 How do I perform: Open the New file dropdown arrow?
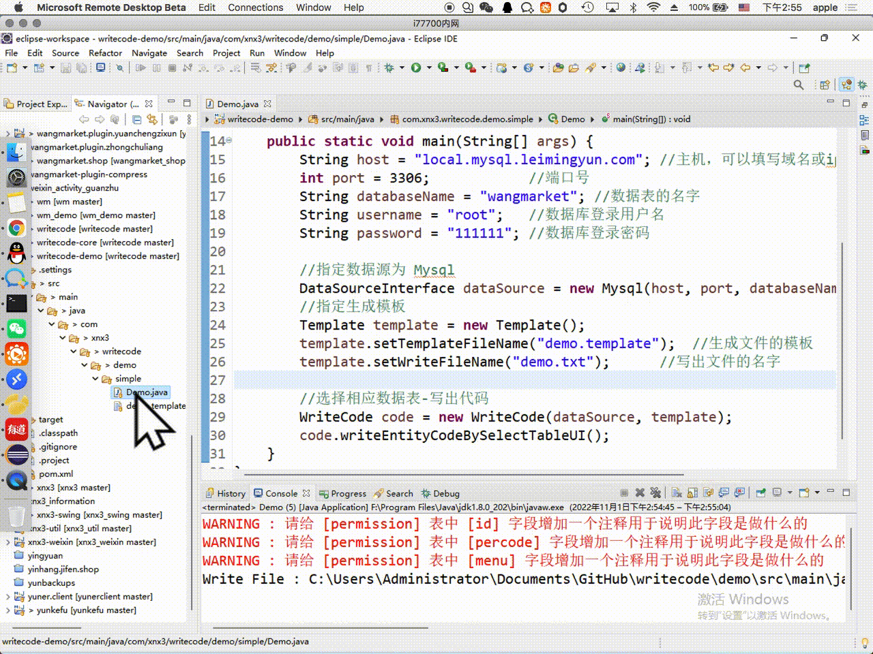click(25, 67)
